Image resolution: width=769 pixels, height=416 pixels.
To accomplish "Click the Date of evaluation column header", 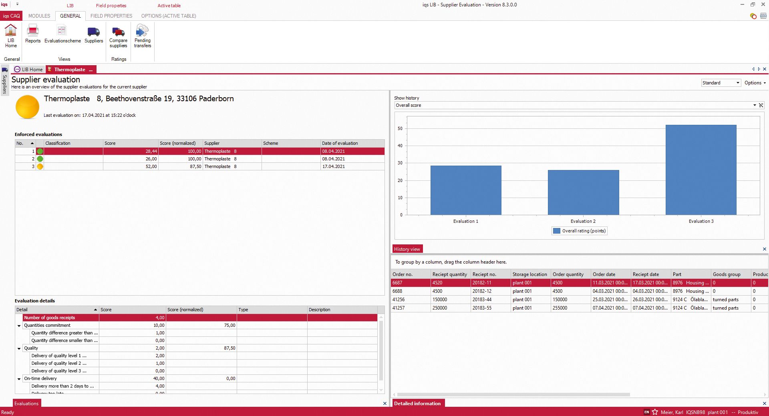I will [352, 143].
